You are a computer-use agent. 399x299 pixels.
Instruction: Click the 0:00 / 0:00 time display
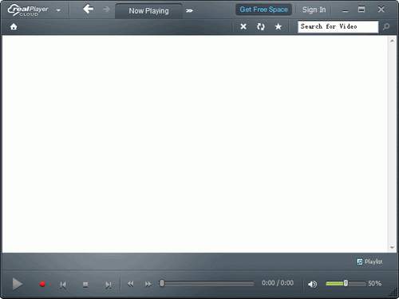pos(278,283)
